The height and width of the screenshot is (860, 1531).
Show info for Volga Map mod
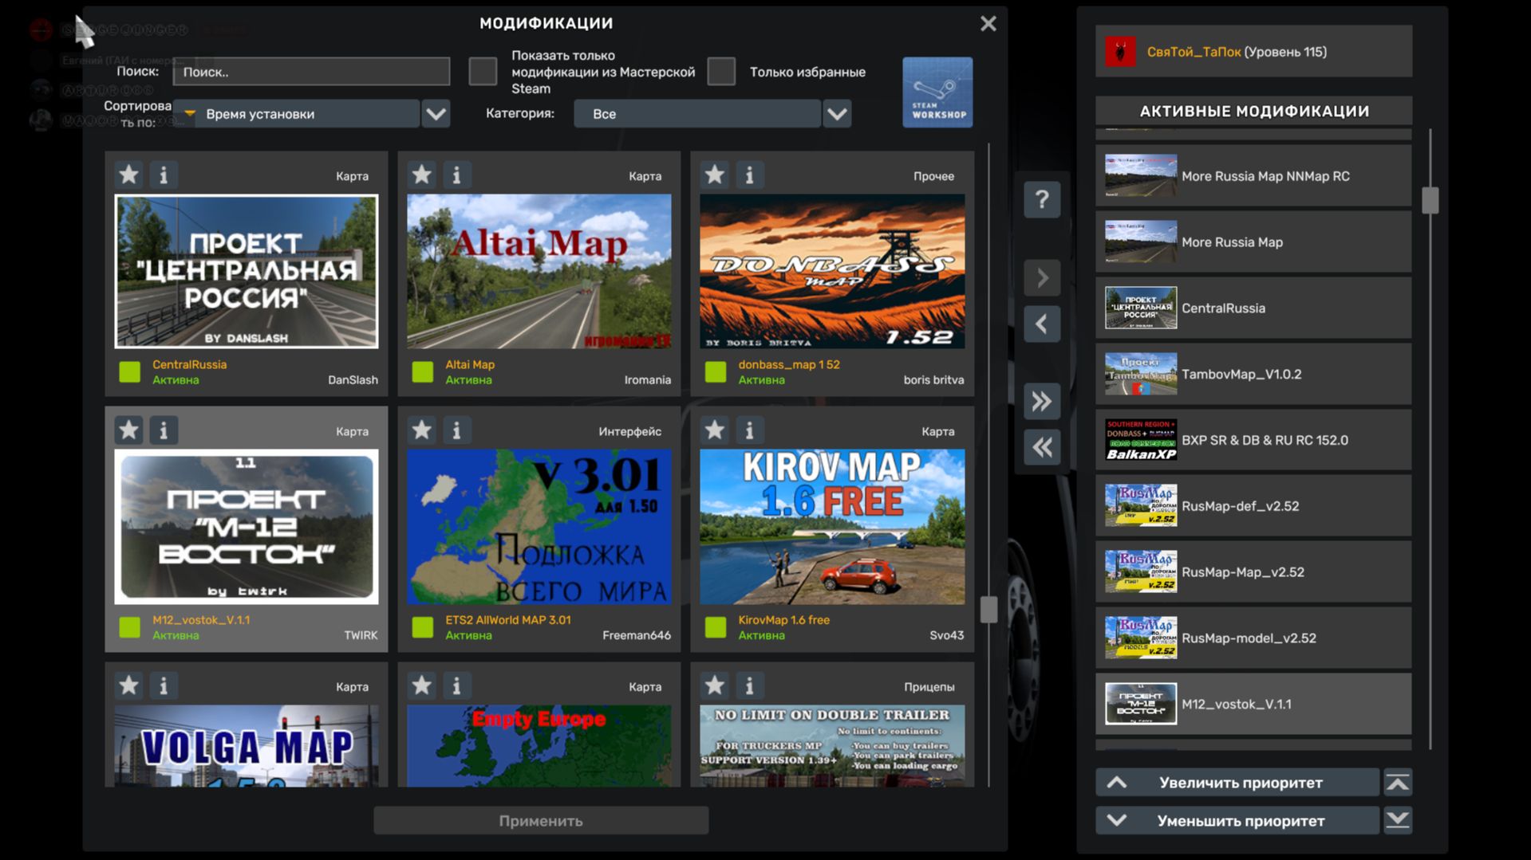pos(164,685)
